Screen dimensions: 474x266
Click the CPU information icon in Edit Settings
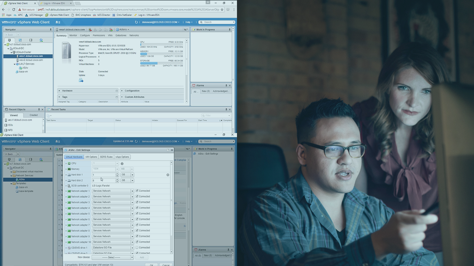[x=122, y=163]
